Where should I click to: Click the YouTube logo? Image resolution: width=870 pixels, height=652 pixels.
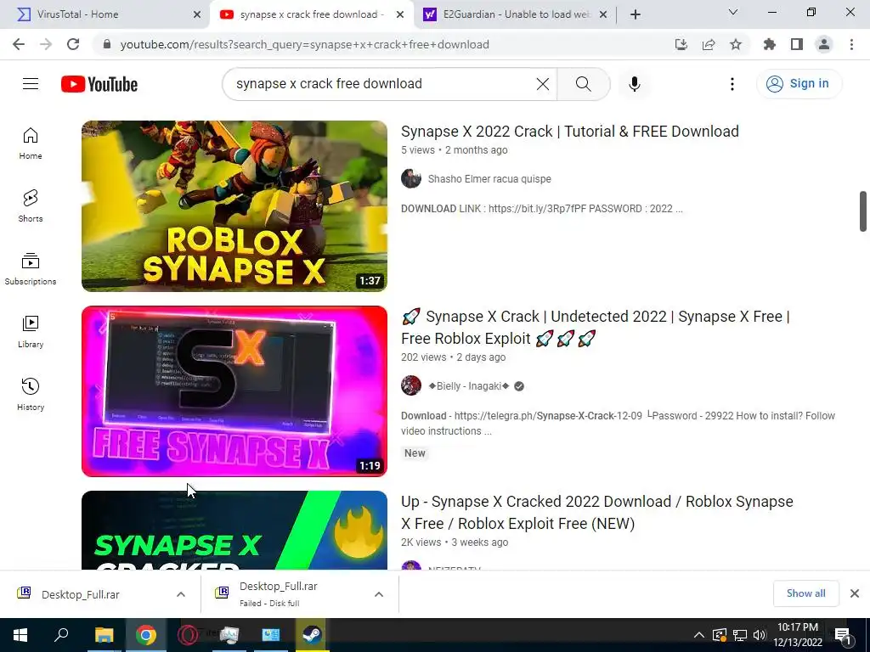click(x=99, y=84)
